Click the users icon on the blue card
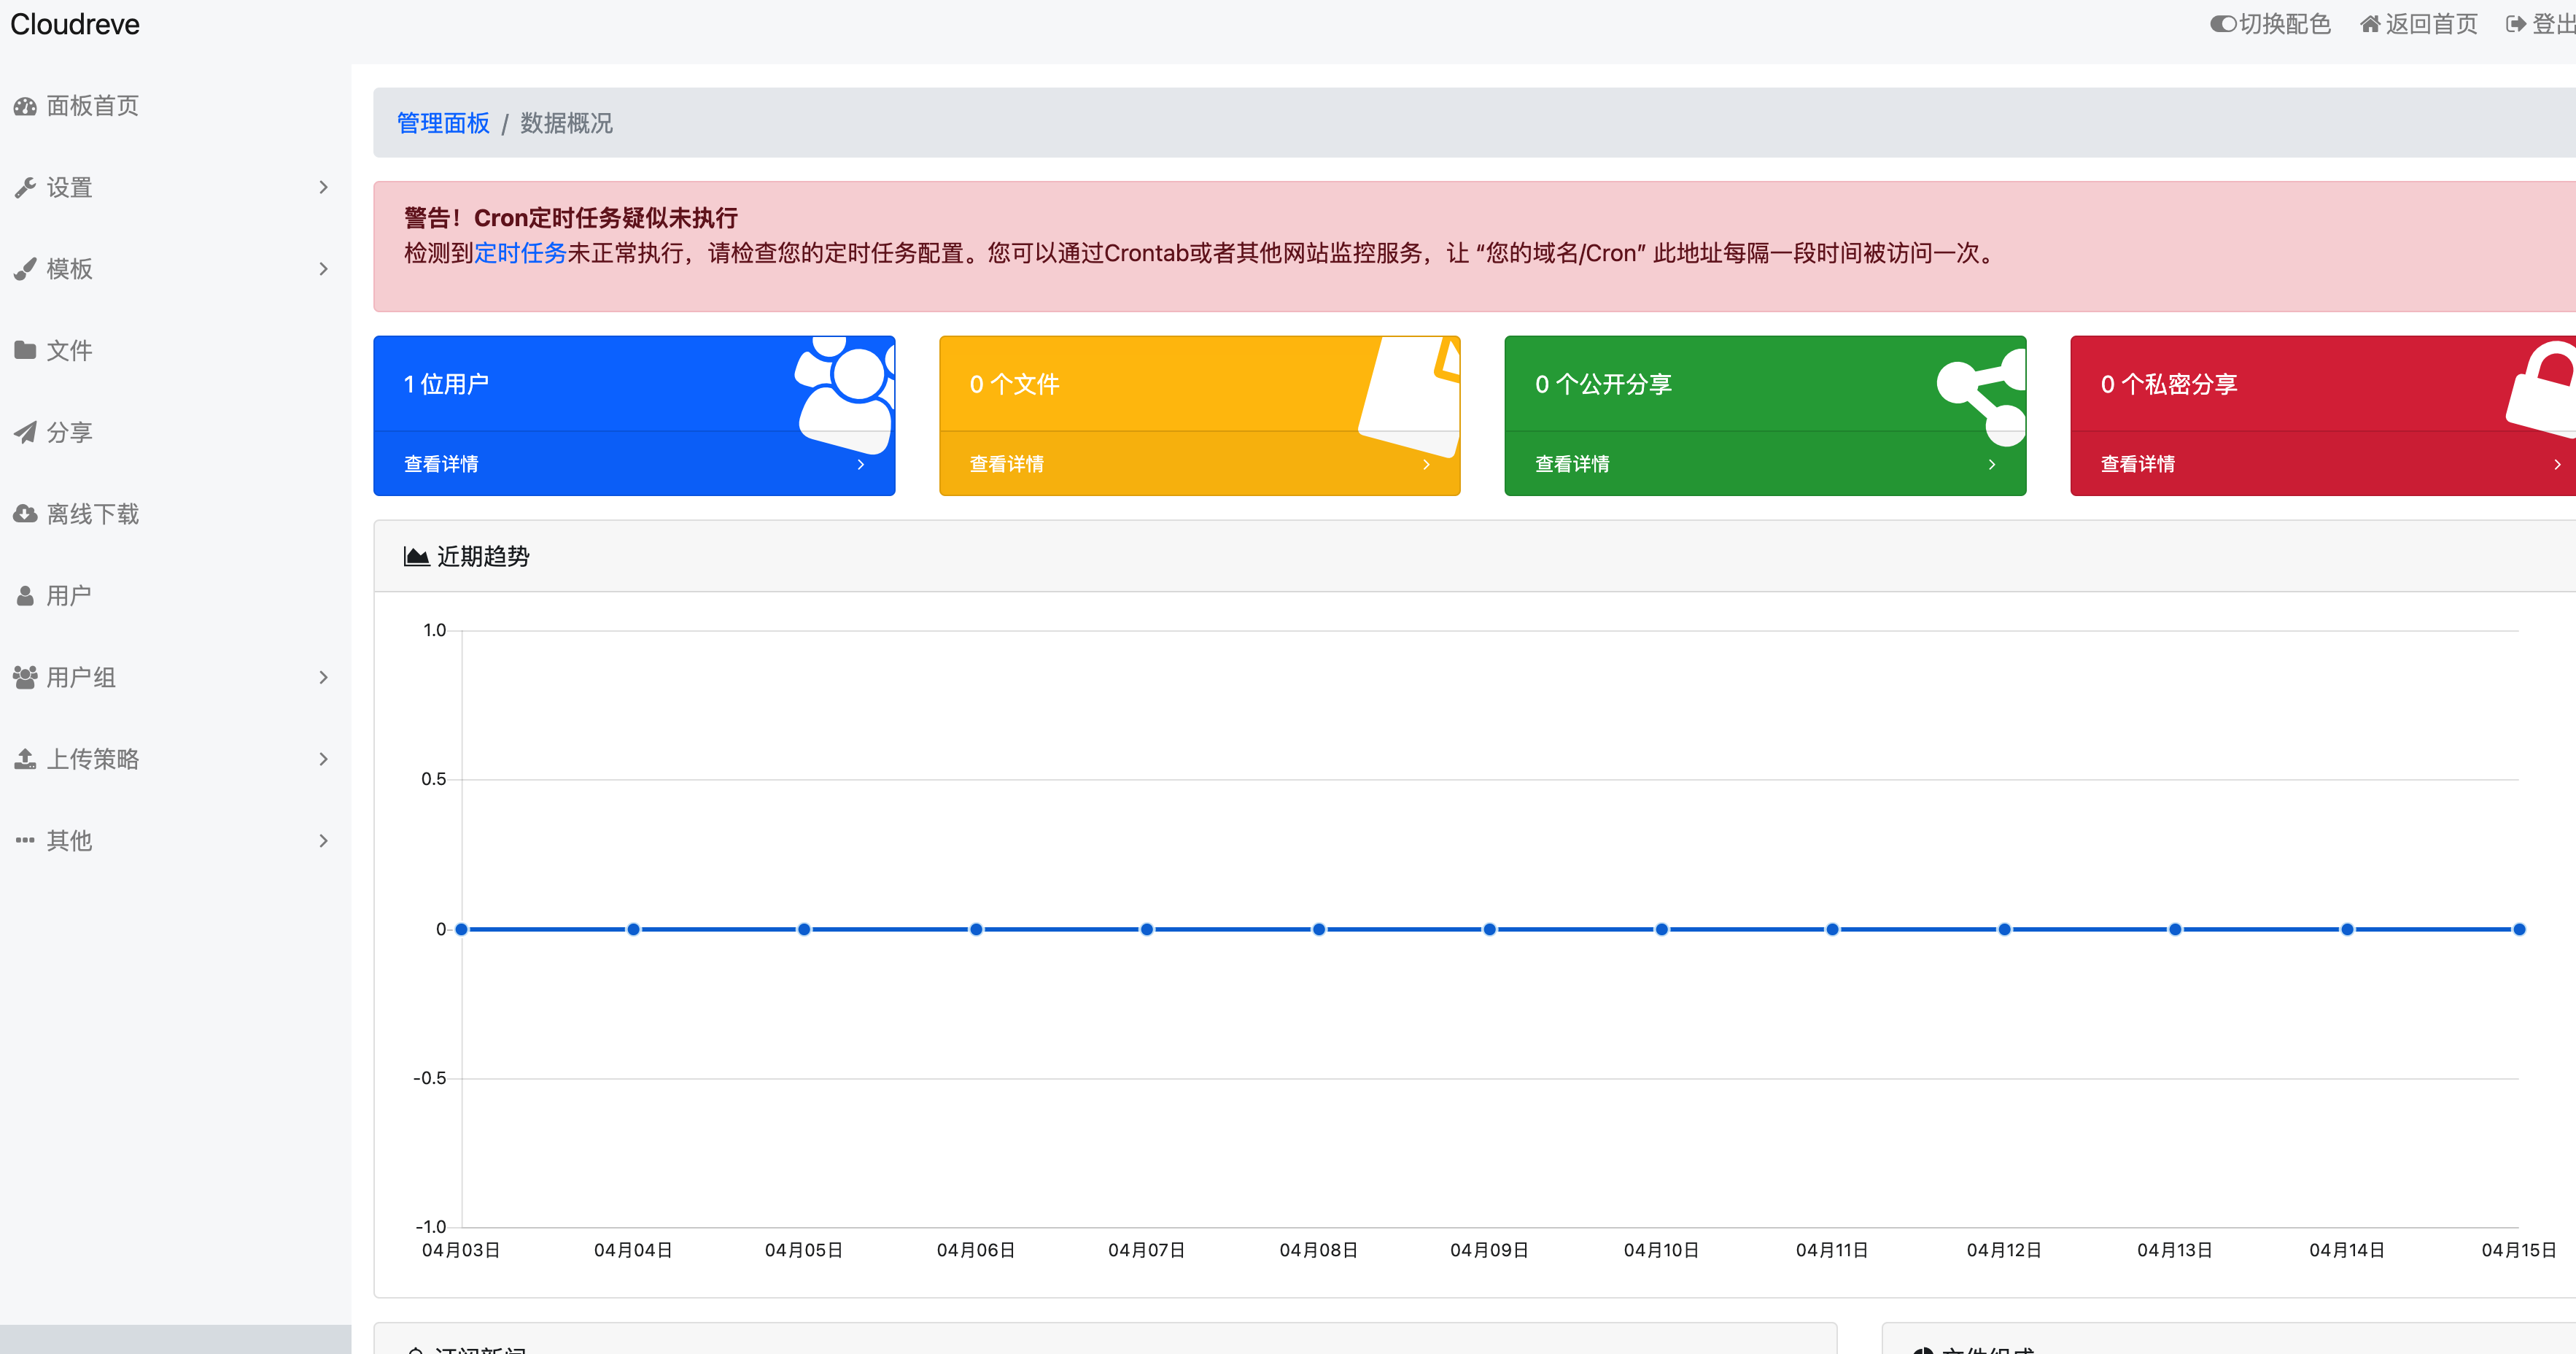This screenshot has height=1354, width=2576. [845, 394]
